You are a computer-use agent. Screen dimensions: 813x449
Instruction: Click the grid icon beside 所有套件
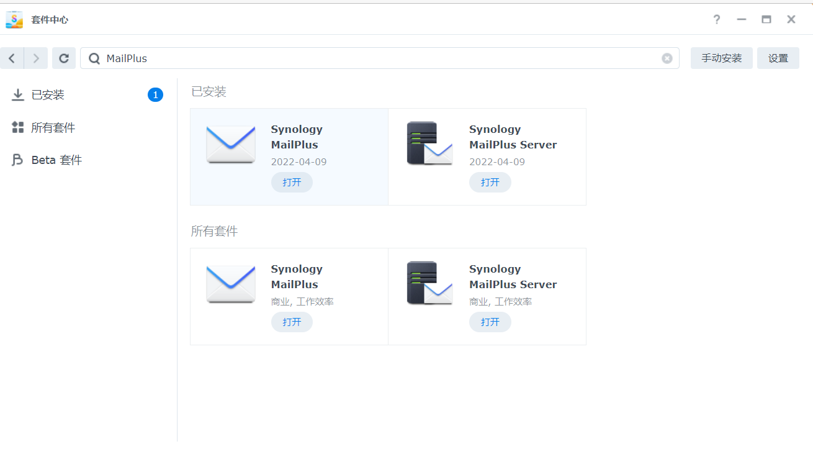tap(18, 127)
